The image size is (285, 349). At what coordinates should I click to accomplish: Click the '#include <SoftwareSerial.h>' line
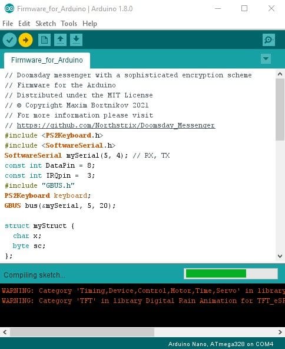click(x=60, y=145)
